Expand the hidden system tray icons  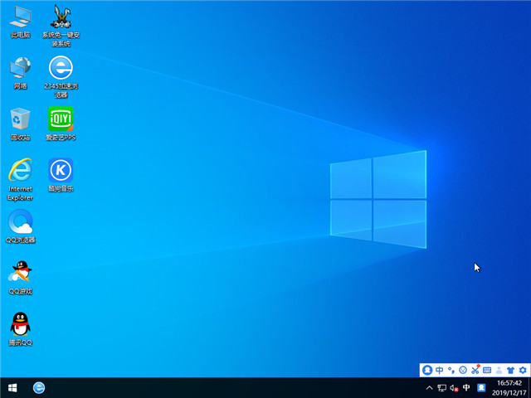(429, 388)
